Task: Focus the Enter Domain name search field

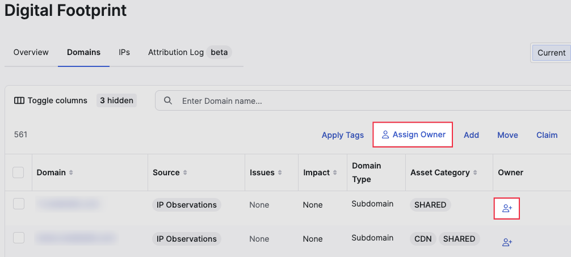Action: [x=364, y=101]
